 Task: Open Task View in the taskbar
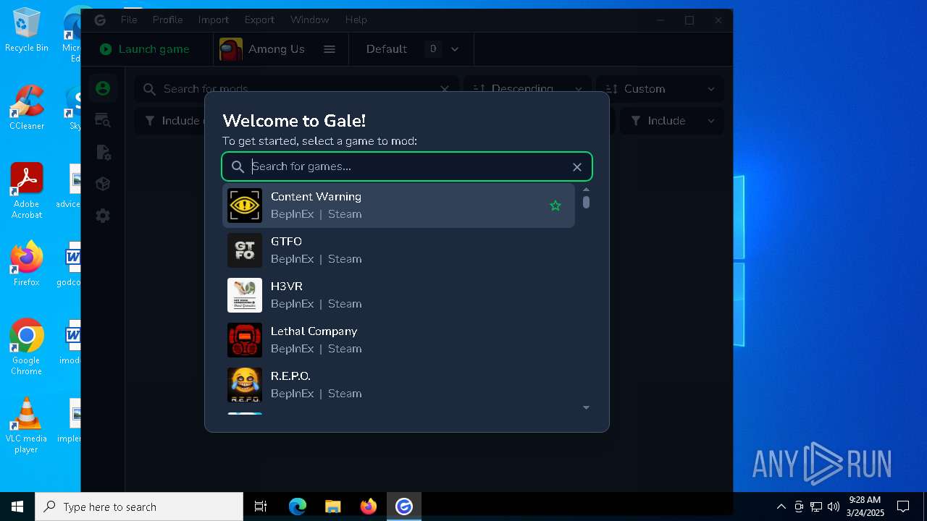coord(261,507)
